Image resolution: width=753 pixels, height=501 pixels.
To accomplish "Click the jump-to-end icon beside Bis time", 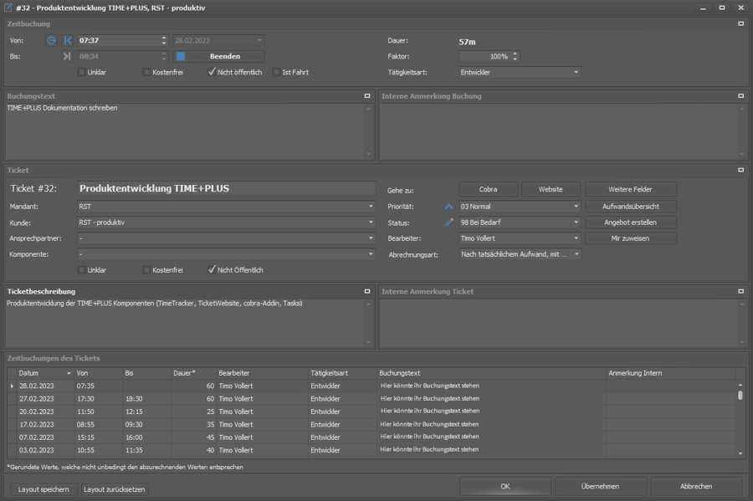I will [67, 56].
